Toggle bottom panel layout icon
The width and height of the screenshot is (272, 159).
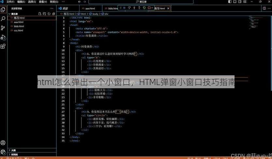click(x=235, y=2)
